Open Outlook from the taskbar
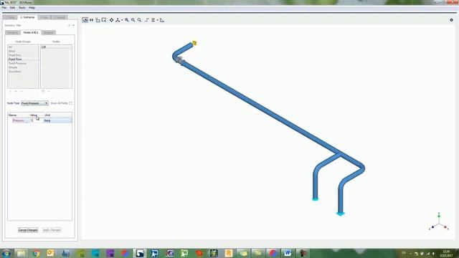The image size is (459, 258). tap(50, 253)
